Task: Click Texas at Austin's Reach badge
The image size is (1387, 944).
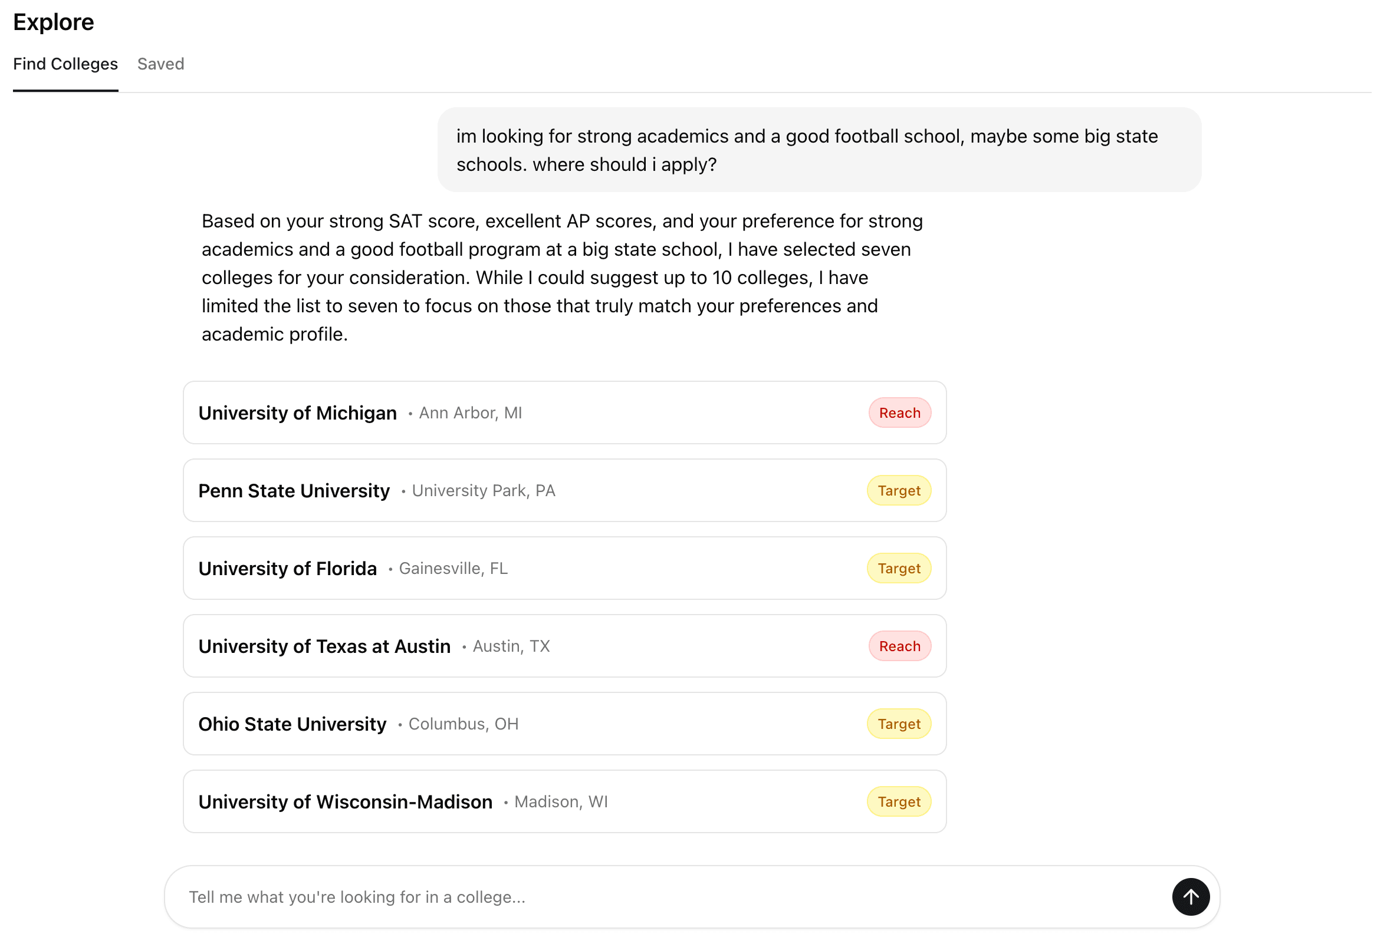Action: 899,646
